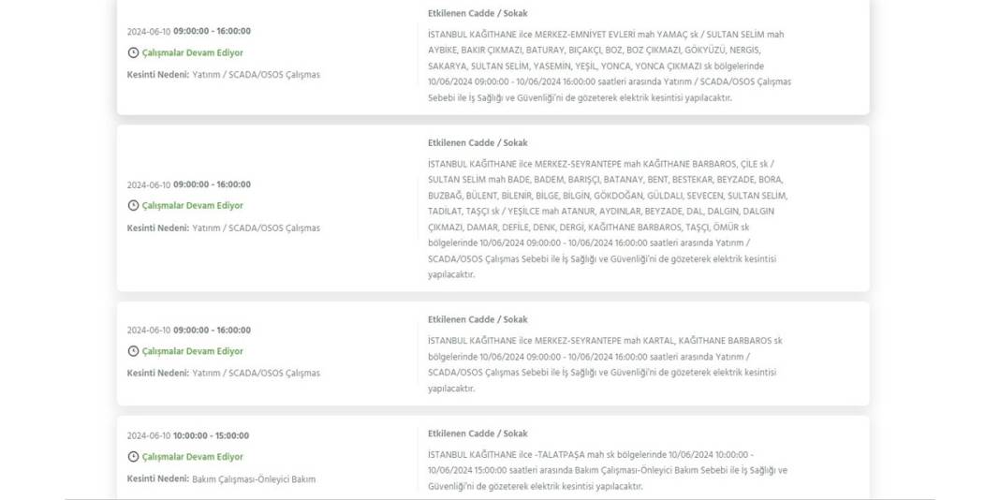Click the "Çalışmalar Devam Ediyor" status in the Kartal card
Viewport: 1000px width, 500px height.
point(192,352)
